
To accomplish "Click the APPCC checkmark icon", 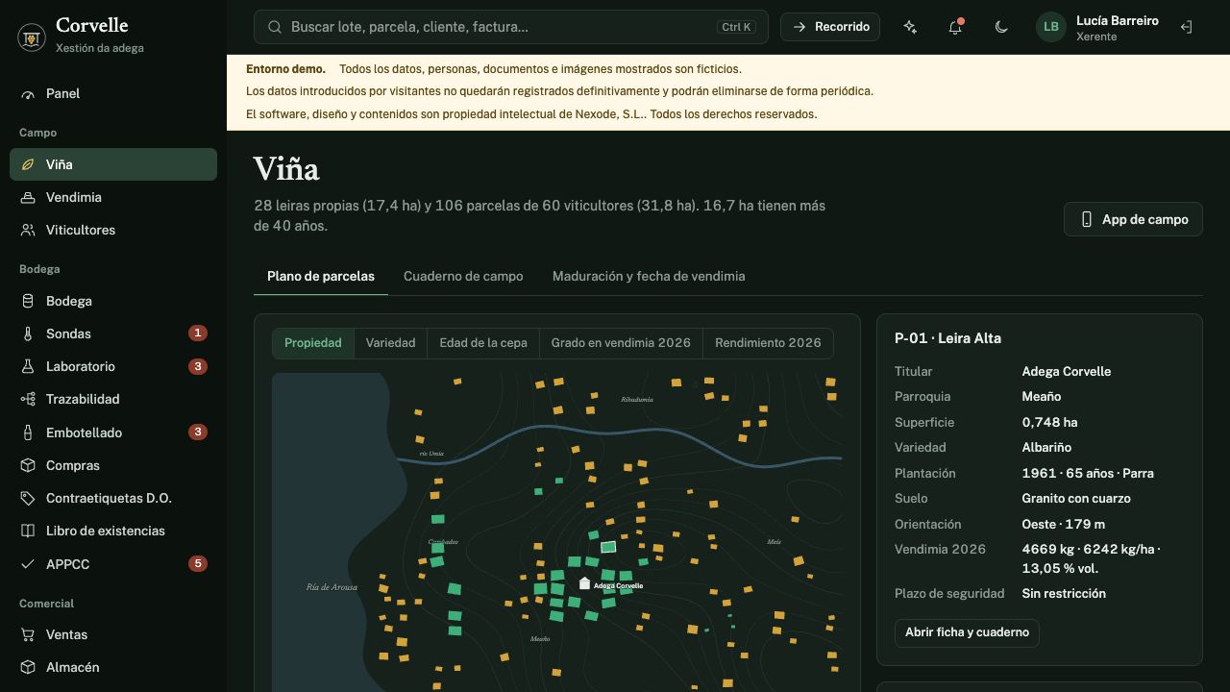I will pos(28,564).
